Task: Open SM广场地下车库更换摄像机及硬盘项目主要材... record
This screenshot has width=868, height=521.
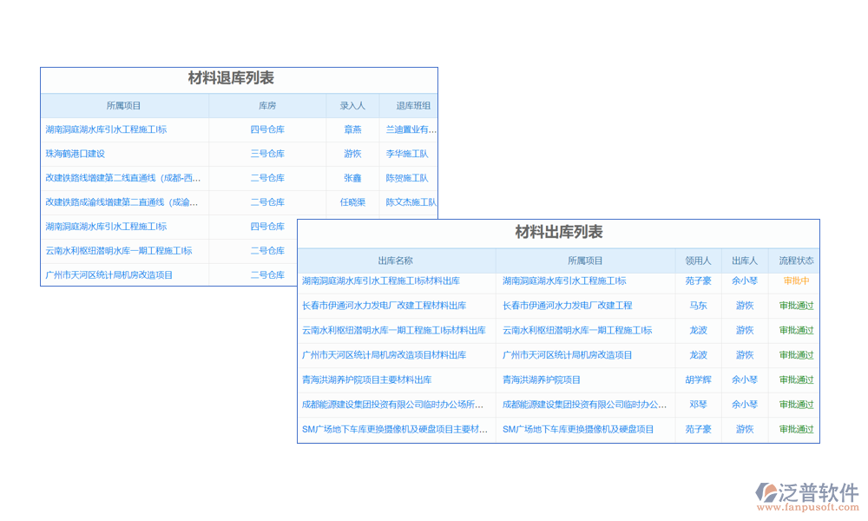Action: coord(395,430)
